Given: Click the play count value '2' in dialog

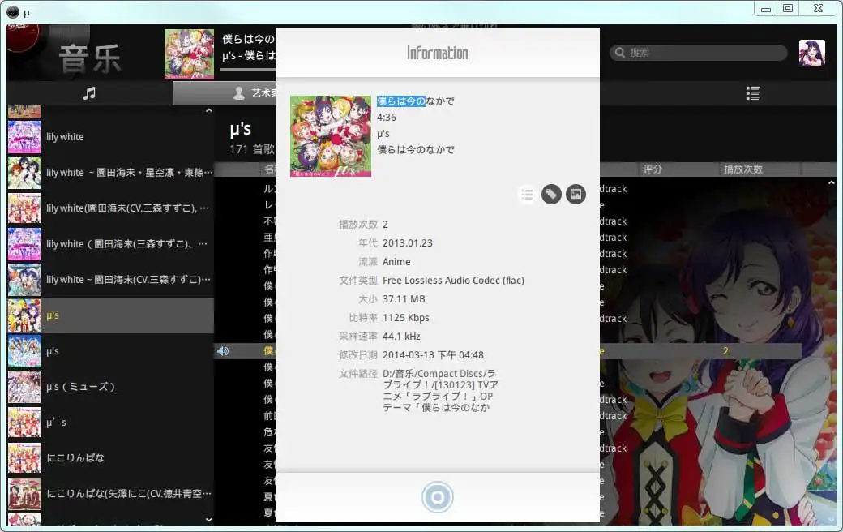Looking at the screenshot, I should point(385,225).
